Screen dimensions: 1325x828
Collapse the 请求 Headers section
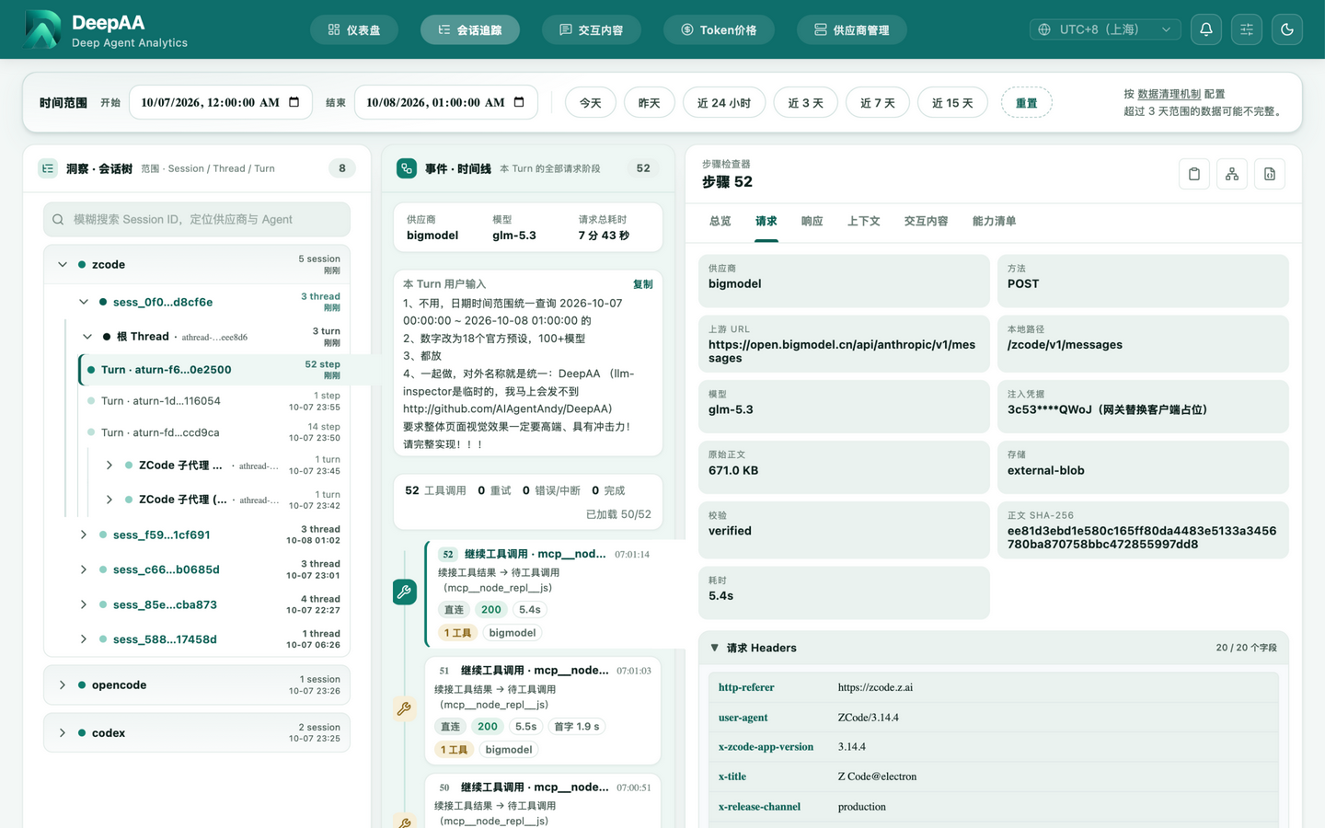click(715, 648)
